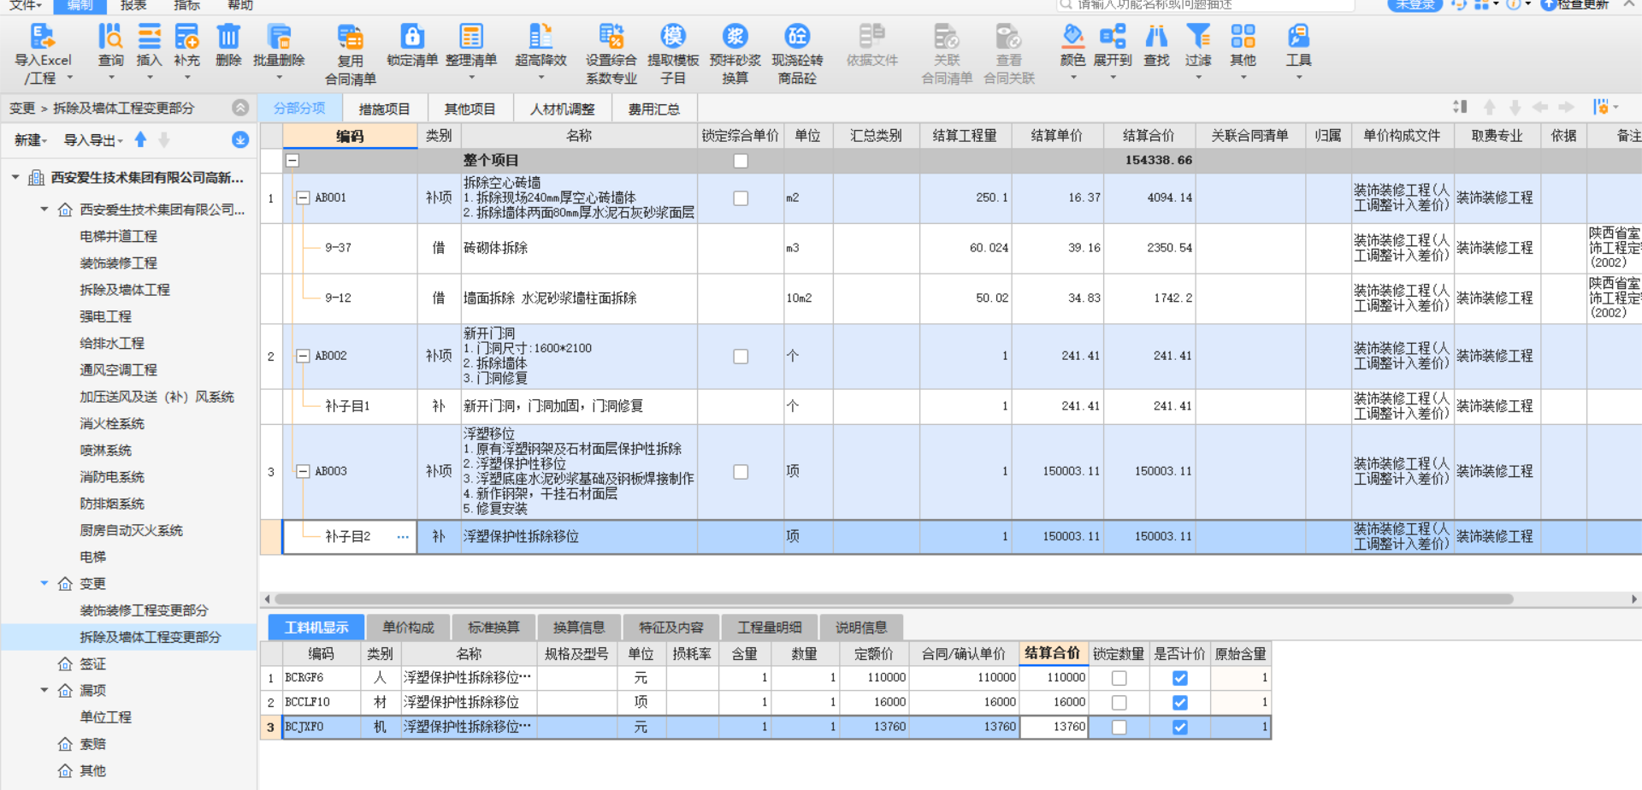Click the 删除 delete icon

(x=228, y=37)
